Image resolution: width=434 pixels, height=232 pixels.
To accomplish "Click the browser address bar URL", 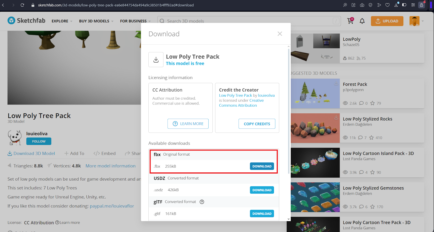I will 116,5.
